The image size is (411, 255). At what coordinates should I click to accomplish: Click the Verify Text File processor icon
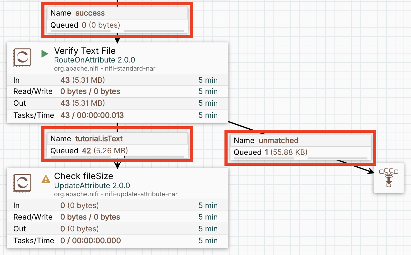[x=22, y=58]
